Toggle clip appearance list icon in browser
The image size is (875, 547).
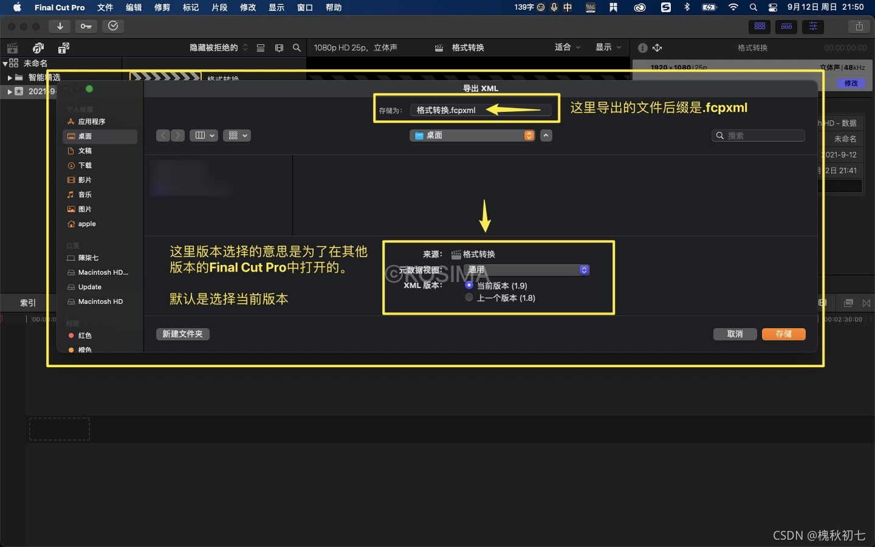[261, 47]
